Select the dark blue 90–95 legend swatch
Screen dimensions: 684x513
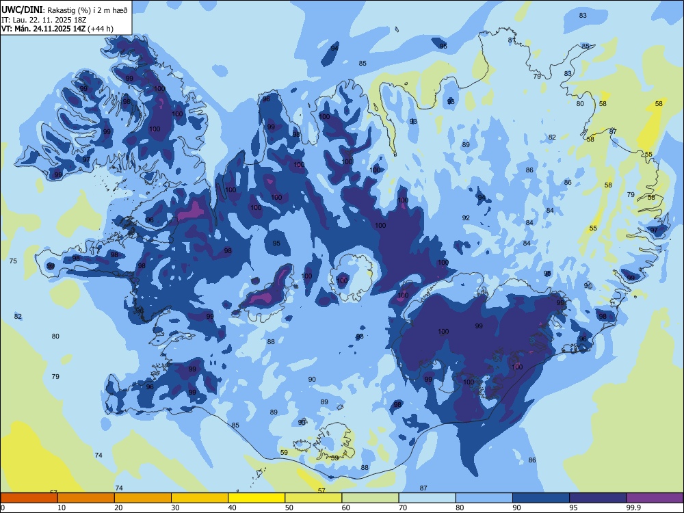pyautogui.click(x=541, y=498)
